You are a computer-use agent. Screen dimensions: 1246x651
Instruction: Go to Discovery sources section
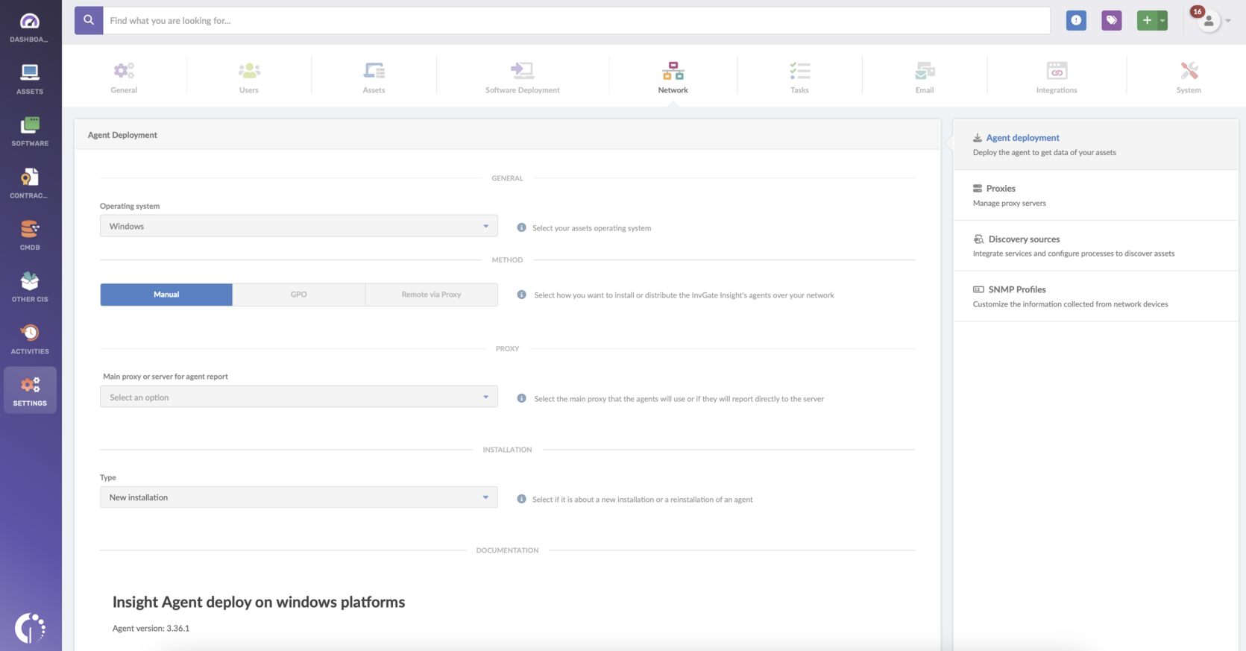pos(1023,239)
